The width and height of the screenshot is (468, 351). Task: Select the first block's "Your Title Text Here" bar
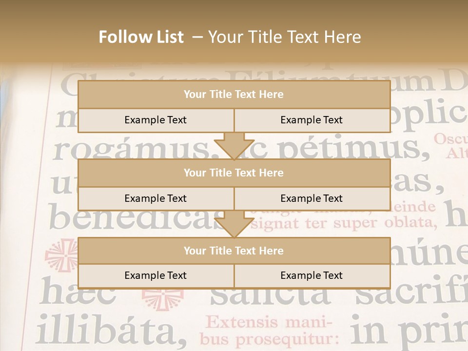pyautogui.click(x=234, y=94)
